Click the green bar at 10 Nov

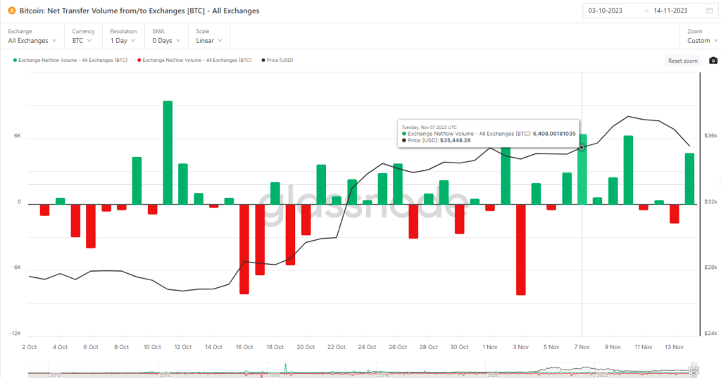[628, 170]
